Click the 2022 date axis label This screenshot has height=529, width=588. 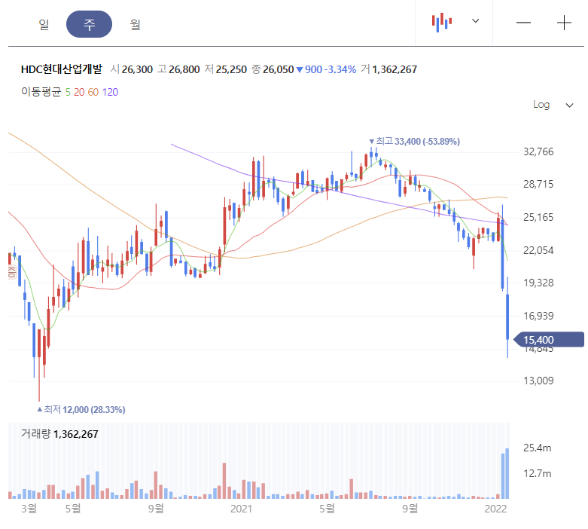tap(495, 509)
